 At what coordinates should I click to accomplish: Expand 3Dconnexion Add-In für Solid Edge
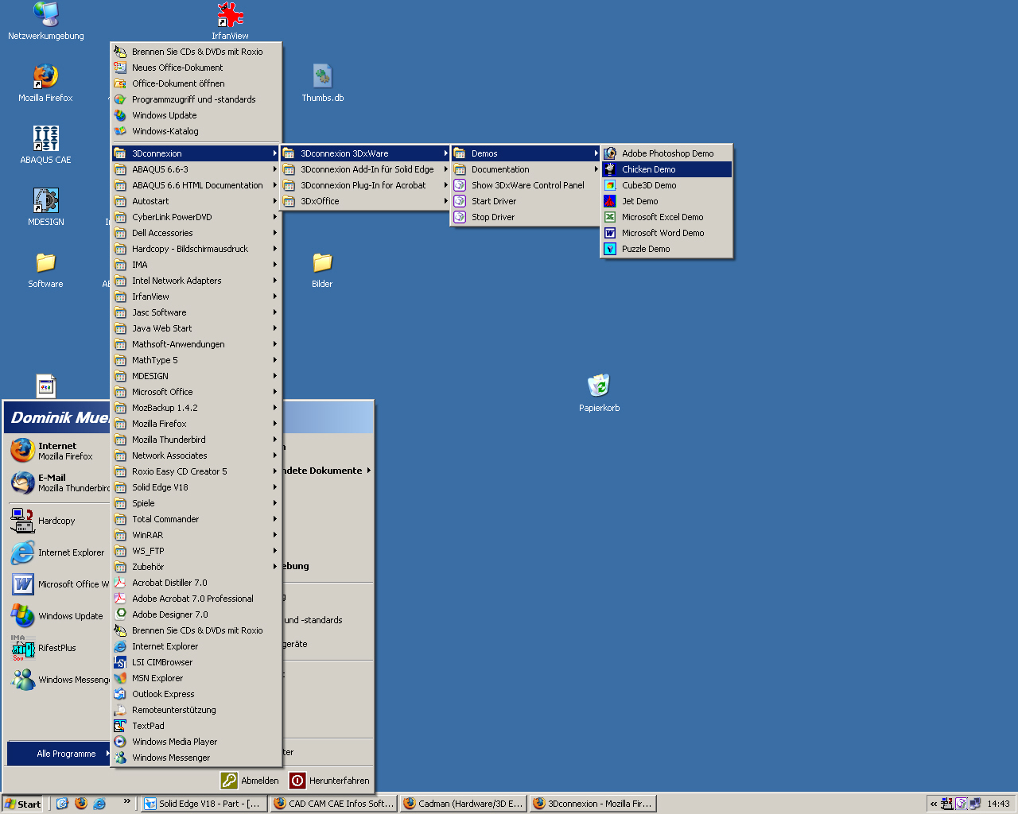[x=365, y=169]
